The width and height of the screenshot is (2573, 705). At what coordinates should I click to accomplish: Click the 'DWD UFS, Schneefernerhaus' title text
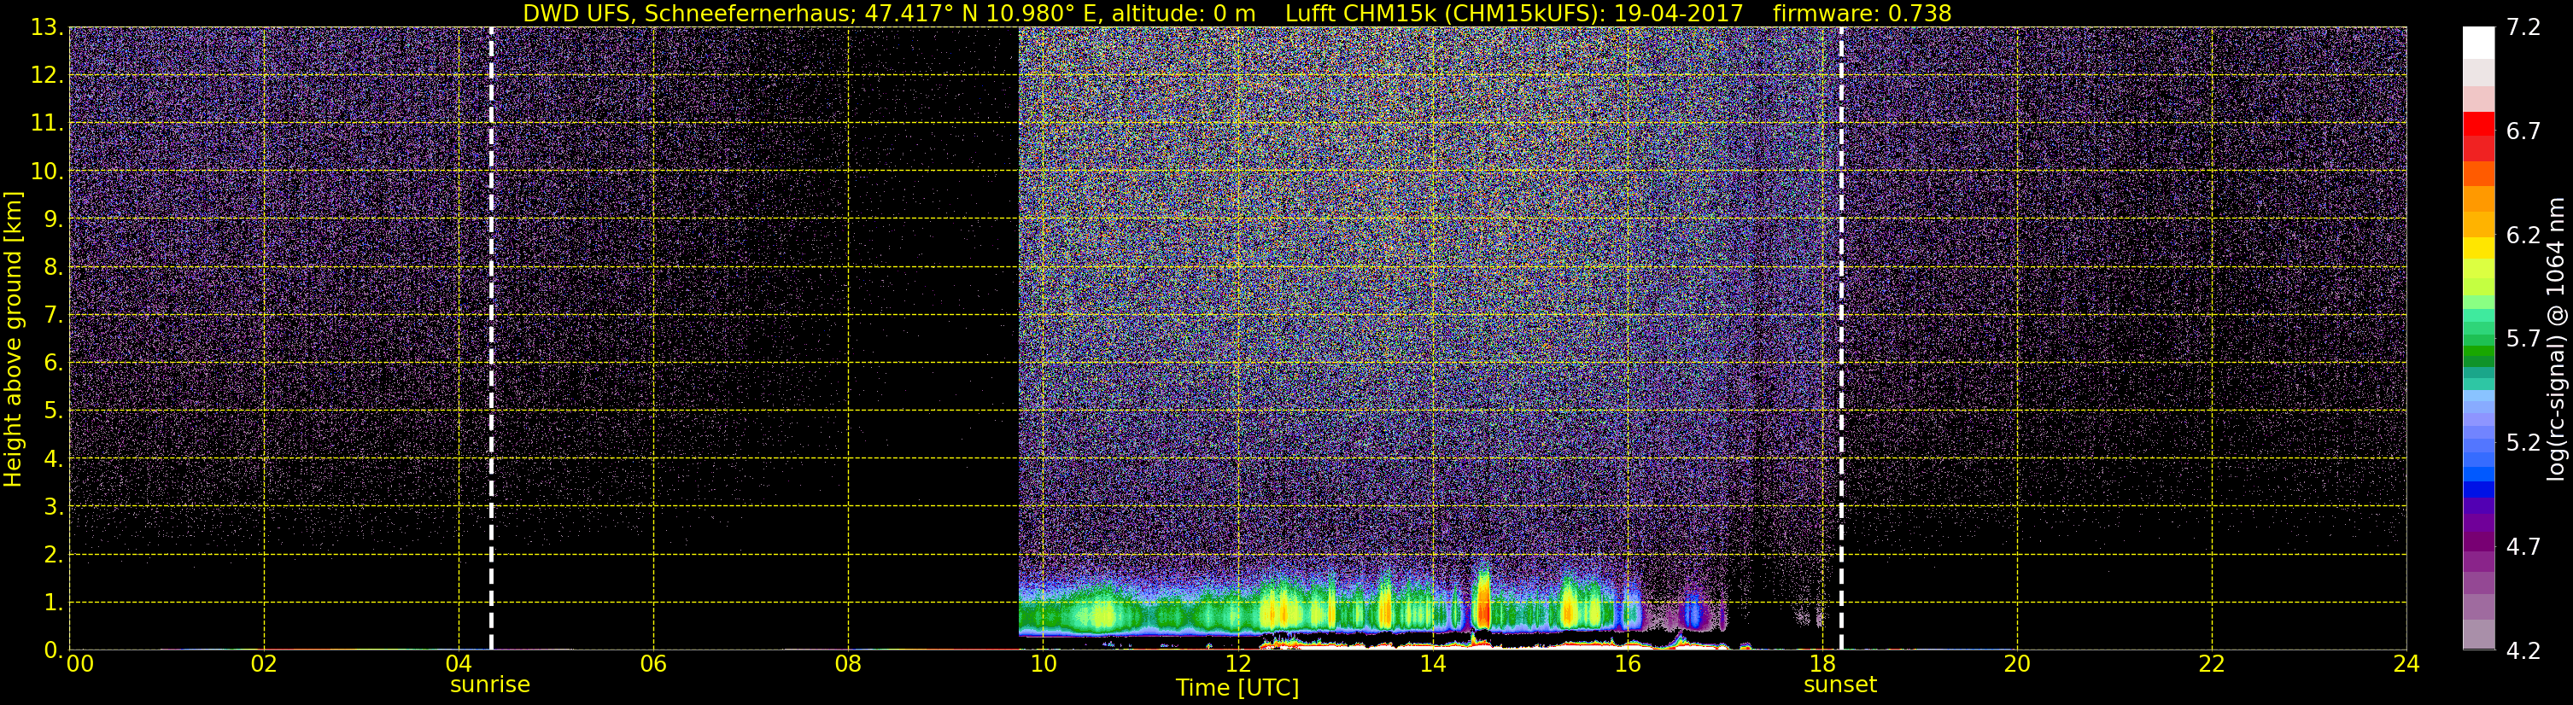point(689,14)
